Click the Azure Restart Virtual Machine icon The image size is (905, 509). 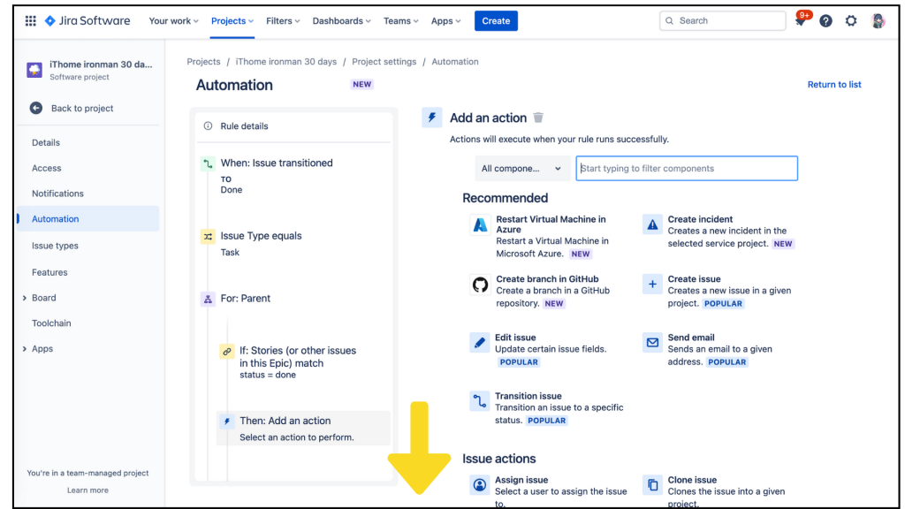pos(480,225)
